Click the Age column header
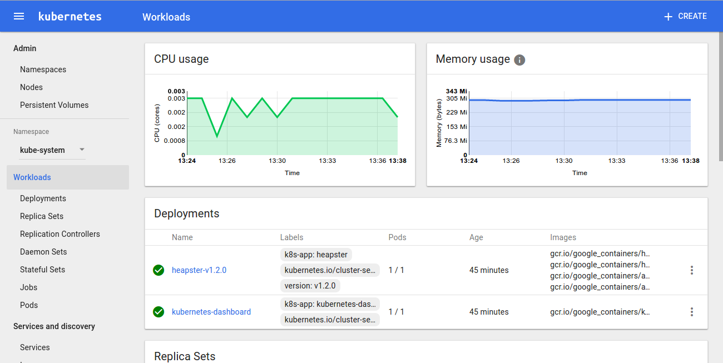Viewport: 723px width, 363px height. pyautogui.click(x=477, y=237)
